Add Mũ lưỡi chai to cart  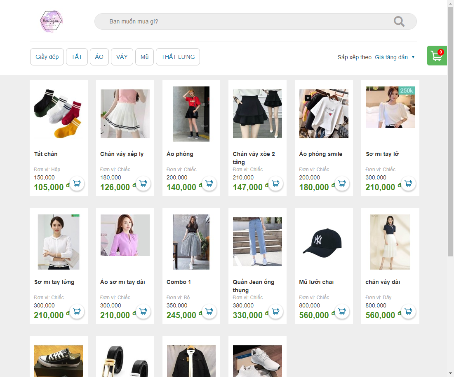tap(342, 312)
